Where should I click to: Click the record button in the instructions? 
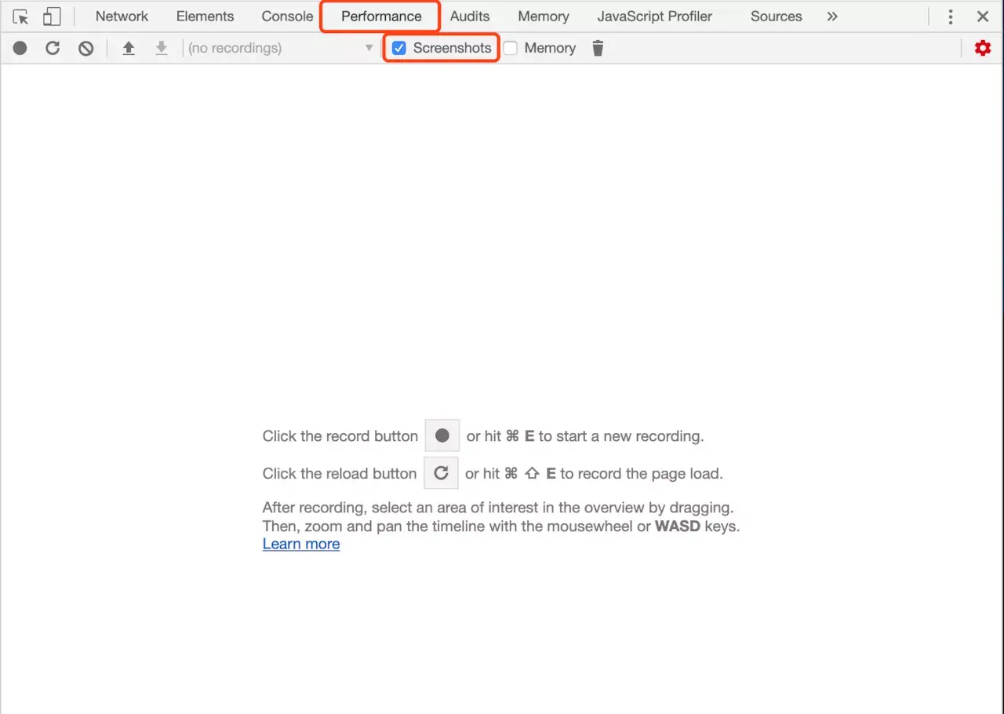pos(442,435)
